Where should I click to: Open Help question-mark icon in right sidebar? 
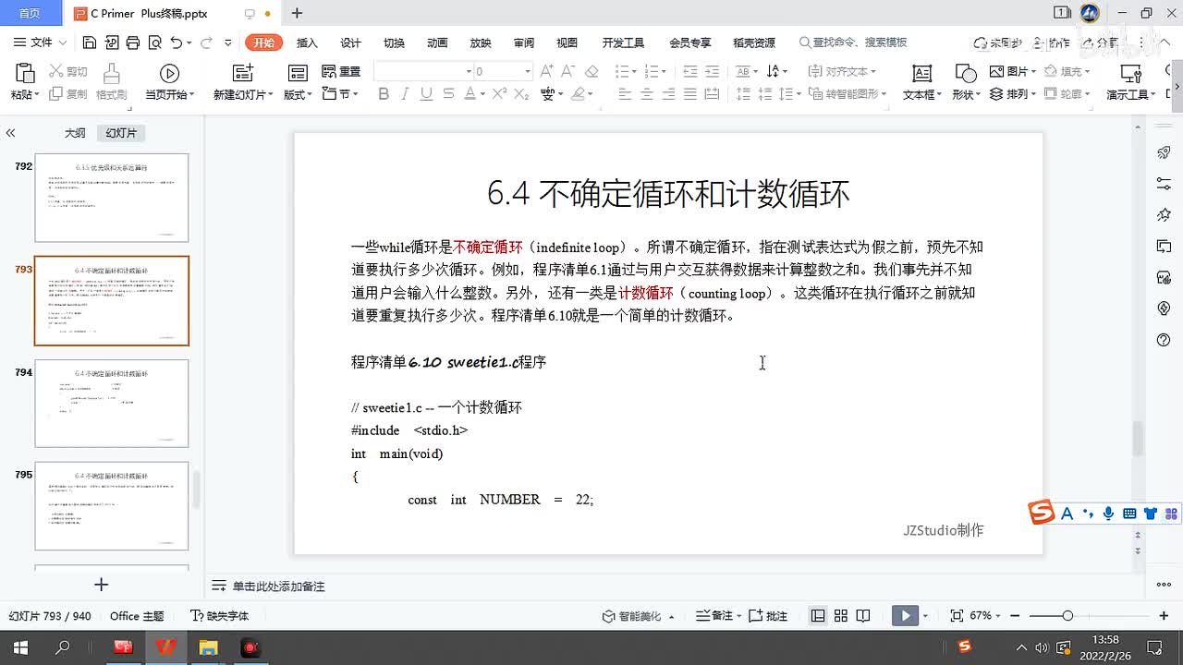click(1164, 341)
